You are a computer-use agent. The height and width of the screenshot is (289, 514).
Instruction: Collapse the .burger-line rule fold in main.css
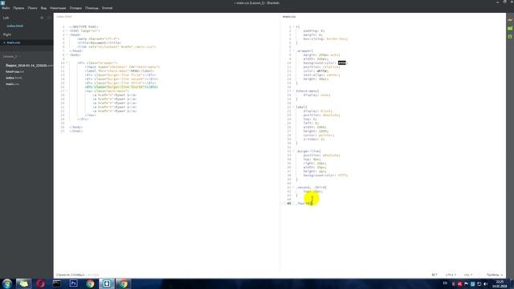click(x=293, y=152)
